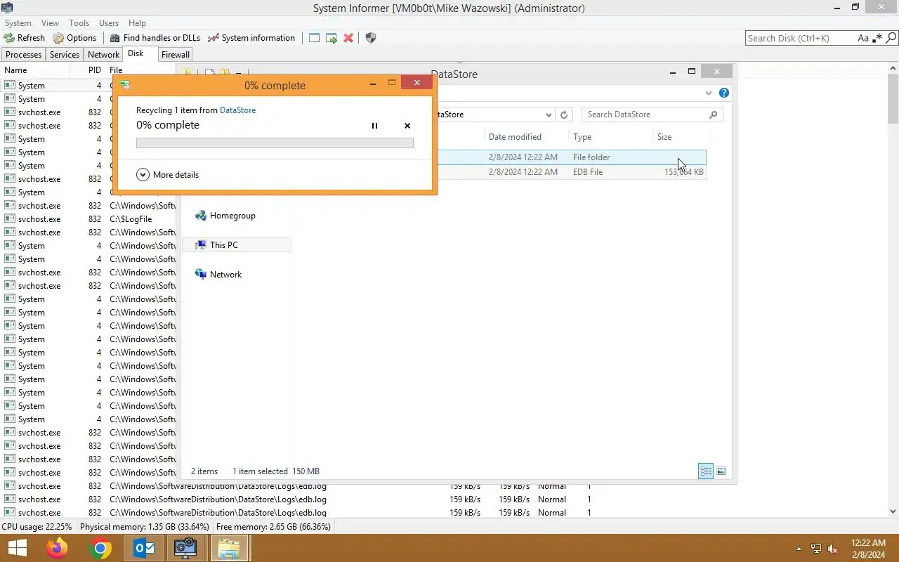Viewport: 899px width, 562px height.
Task: Click the DataStore link in recycling dialog
Action: click(237, 110)
